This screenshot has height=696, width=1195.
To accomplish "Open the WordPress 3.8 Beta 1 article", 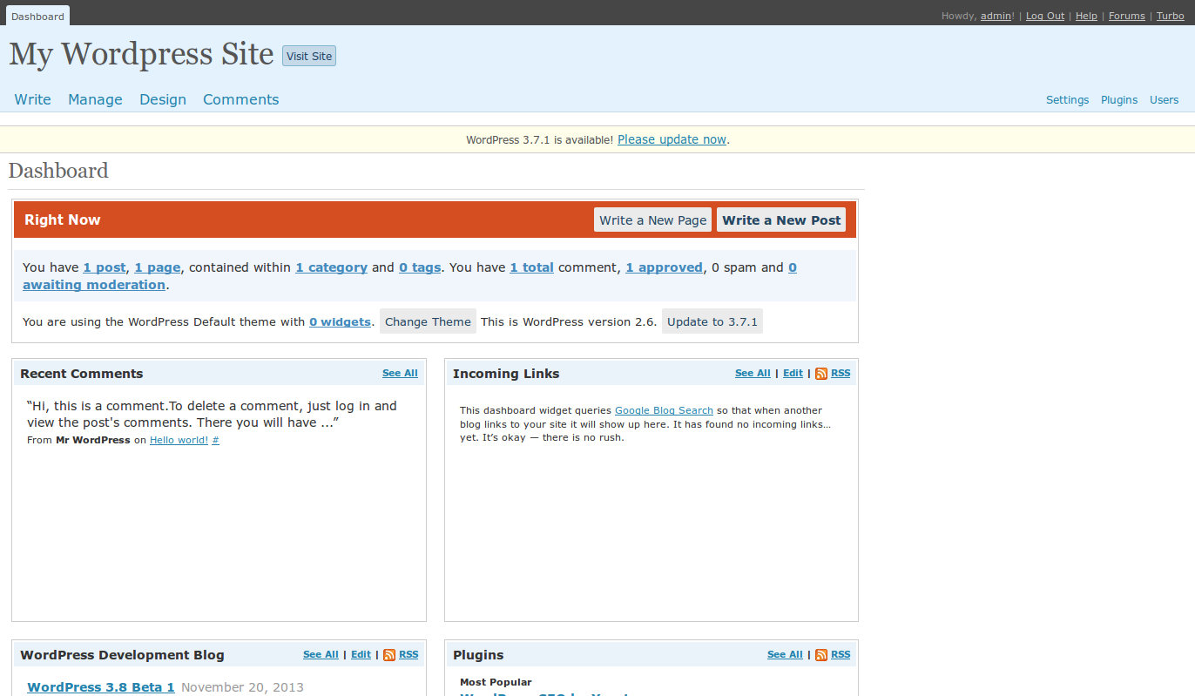I will pos(101,687).
